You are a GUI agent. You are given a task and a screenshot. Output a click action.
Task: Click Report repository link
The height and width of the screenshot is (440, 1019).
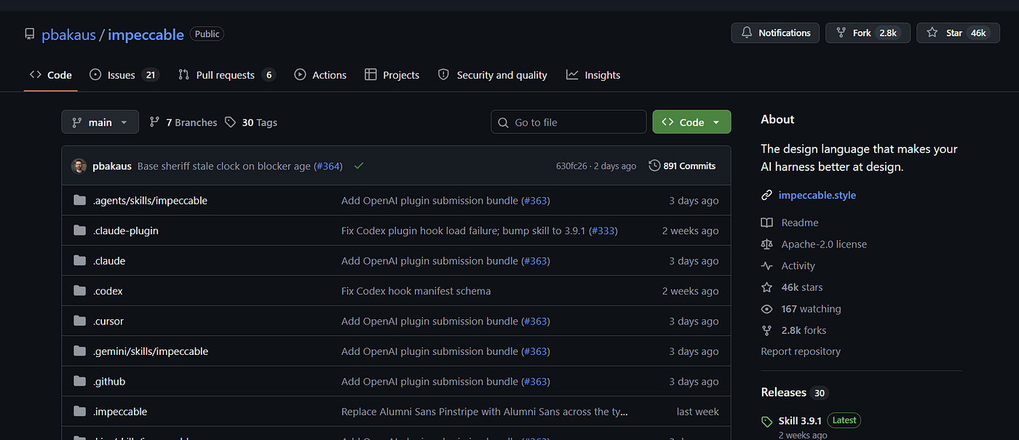[801, 351]
